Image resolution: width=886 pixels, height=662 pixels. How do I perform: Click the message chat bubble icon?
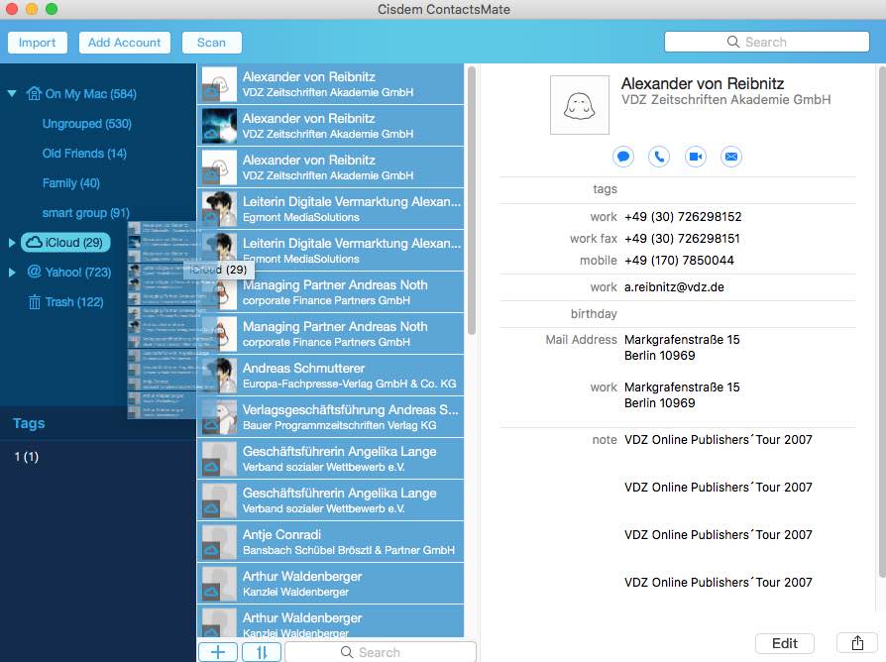tap(623, 157)
